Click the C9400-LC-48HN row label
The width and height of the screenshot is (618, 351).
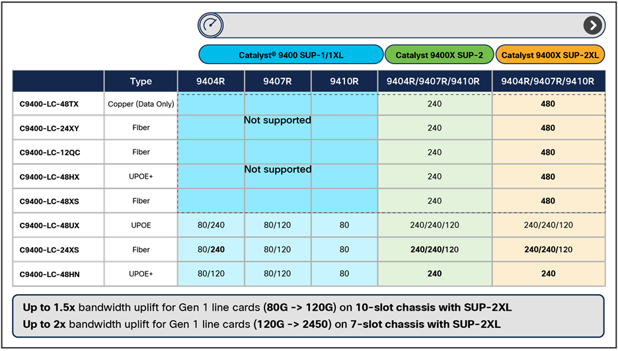(50, 274)
